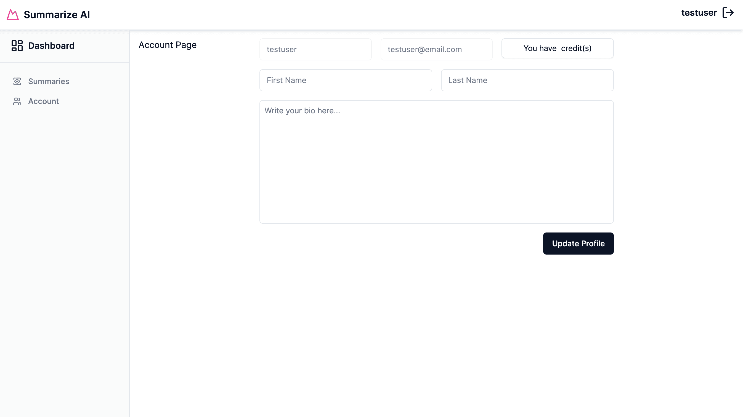
Task: Go to Dashboard in the sidebar
Action: coord(43,46)
